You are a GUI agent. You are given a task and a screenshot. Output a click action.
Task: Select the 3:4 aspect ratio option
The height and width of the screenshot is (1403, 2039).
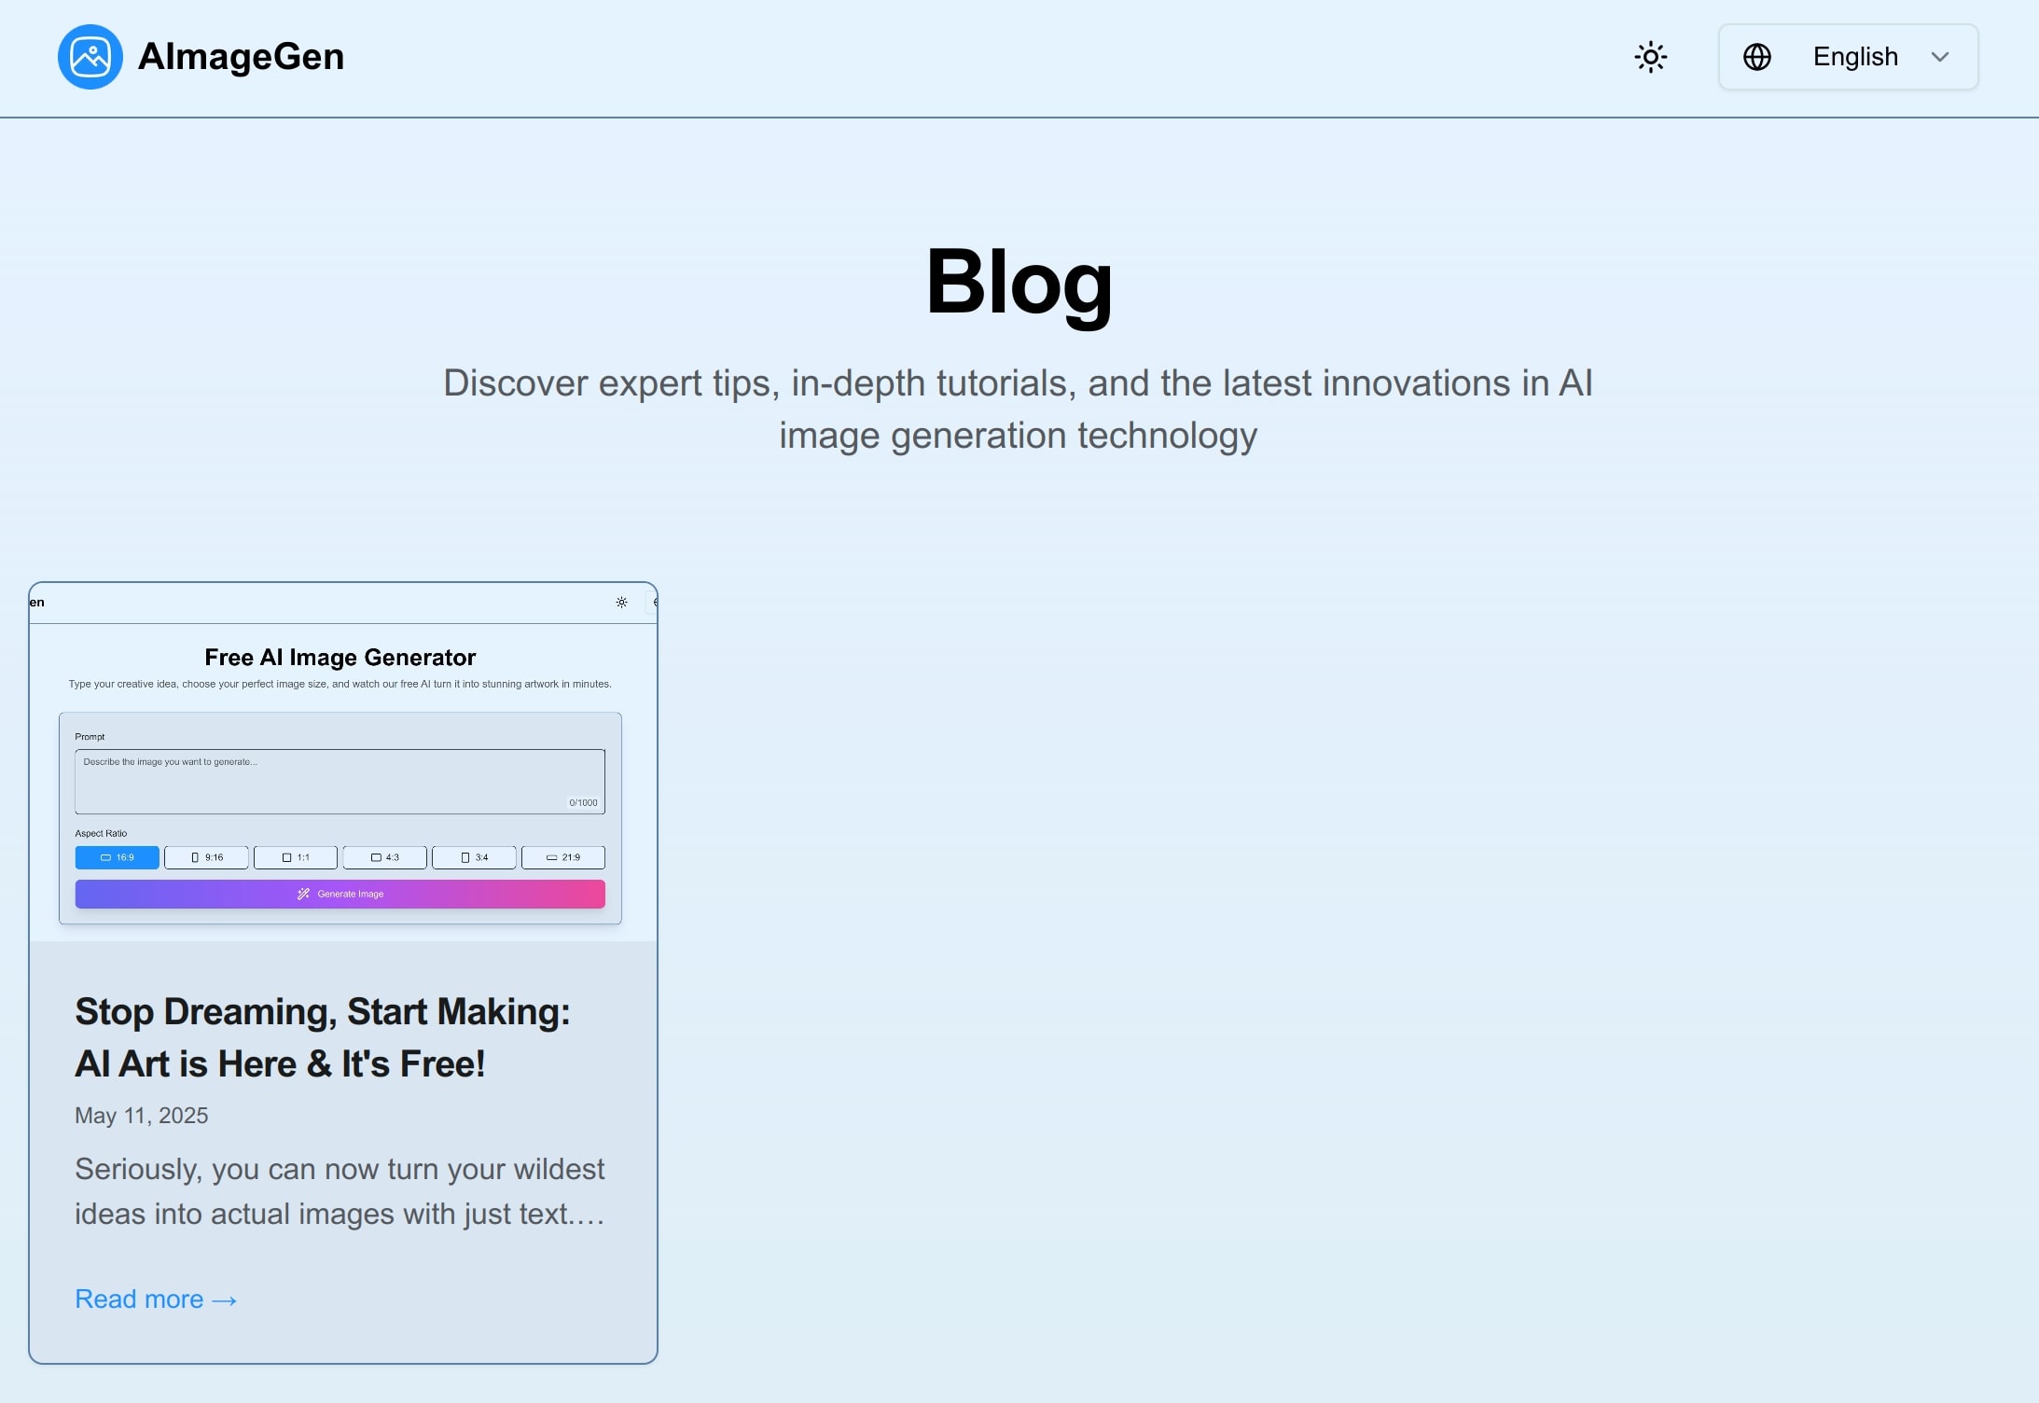coord(474,856)
